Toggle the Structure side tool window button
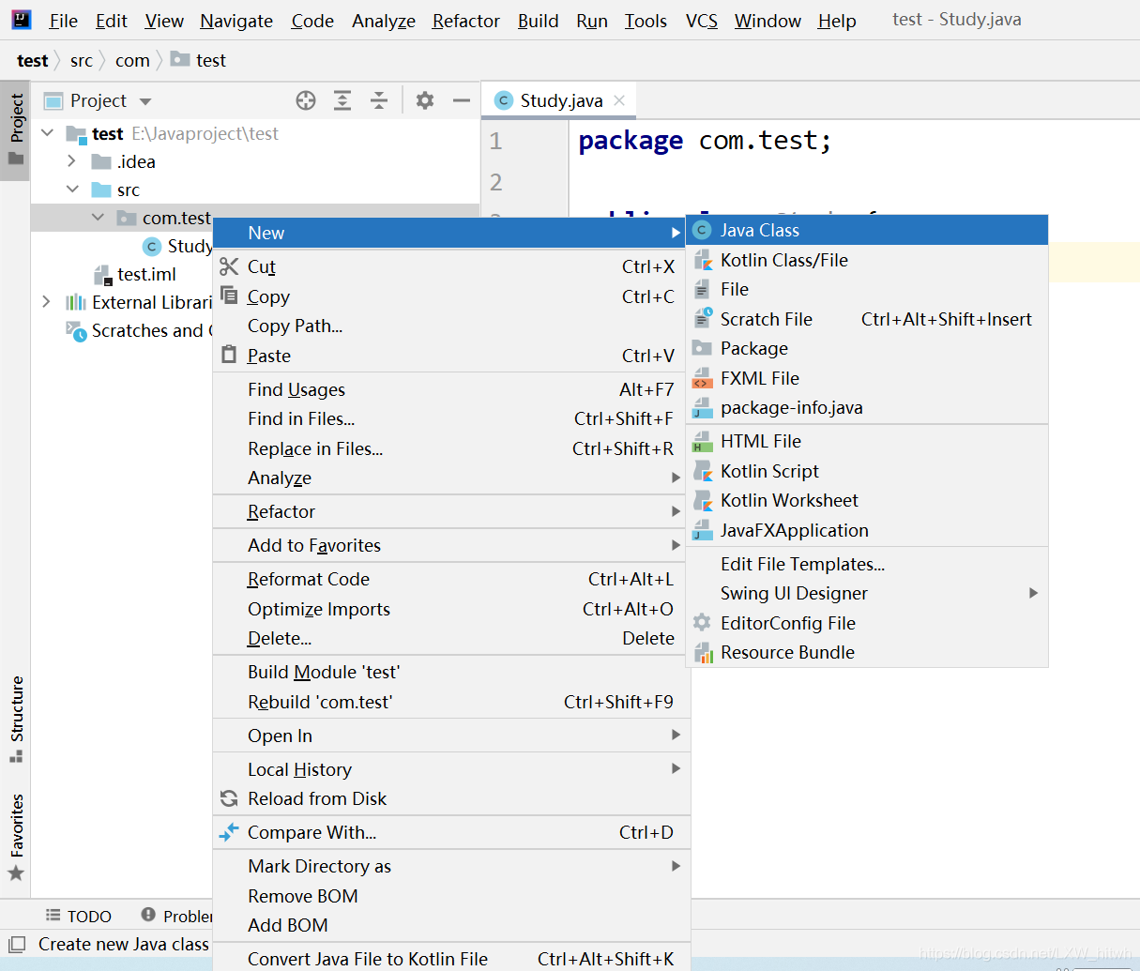Image resolution: width=1140 pixels, height=971 pixels. coord(16,720)
